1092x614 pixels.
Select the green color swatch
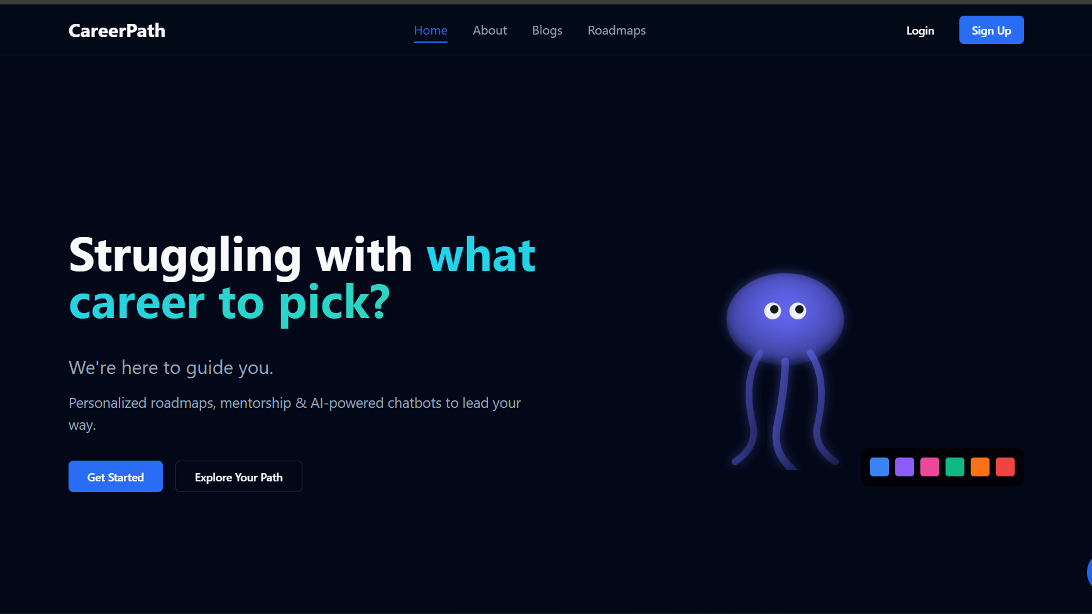coord(955,467)
